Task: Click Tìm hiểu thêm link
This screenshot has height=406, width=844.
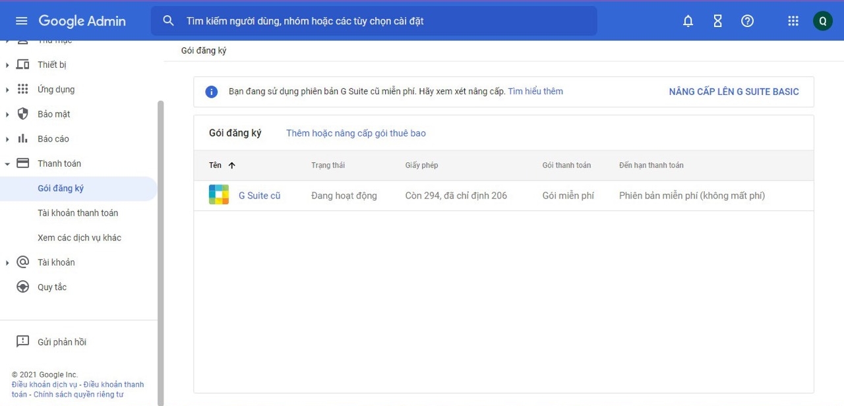Action: (535, 92)
